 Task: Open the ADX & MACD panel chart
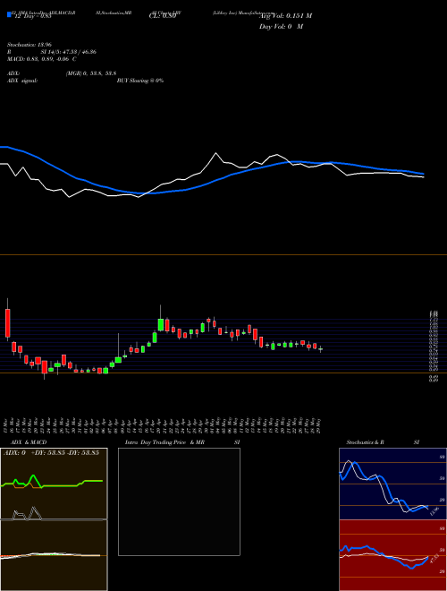coord(54,519)
